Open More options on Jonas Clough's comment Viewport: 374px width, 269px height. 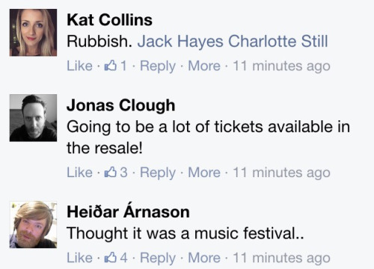[x=204, y=173]
